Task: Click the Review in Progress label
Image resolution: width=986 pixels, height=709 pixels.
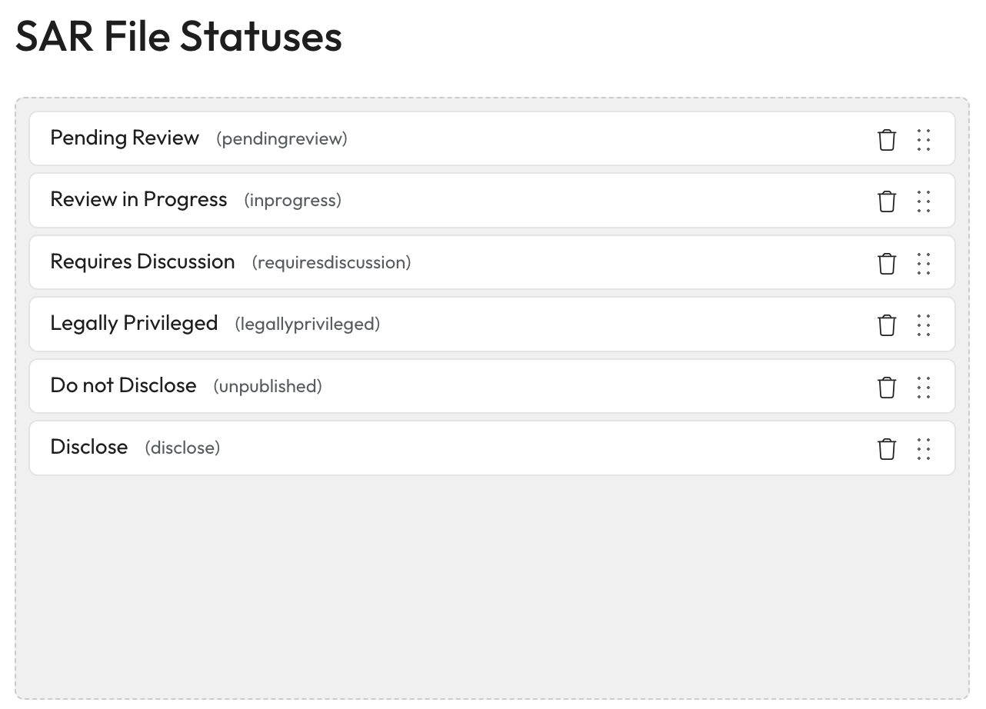Action: pos(138,200)
